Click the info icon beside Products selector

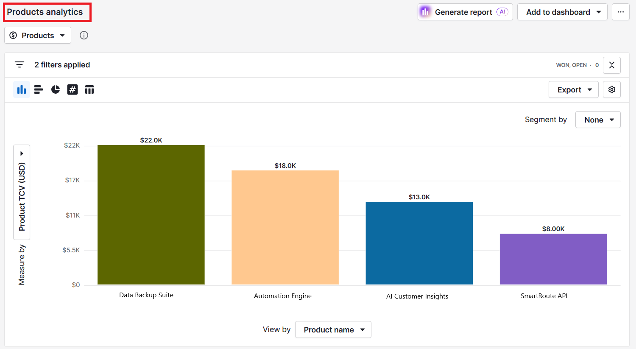[x=84, y=35]
